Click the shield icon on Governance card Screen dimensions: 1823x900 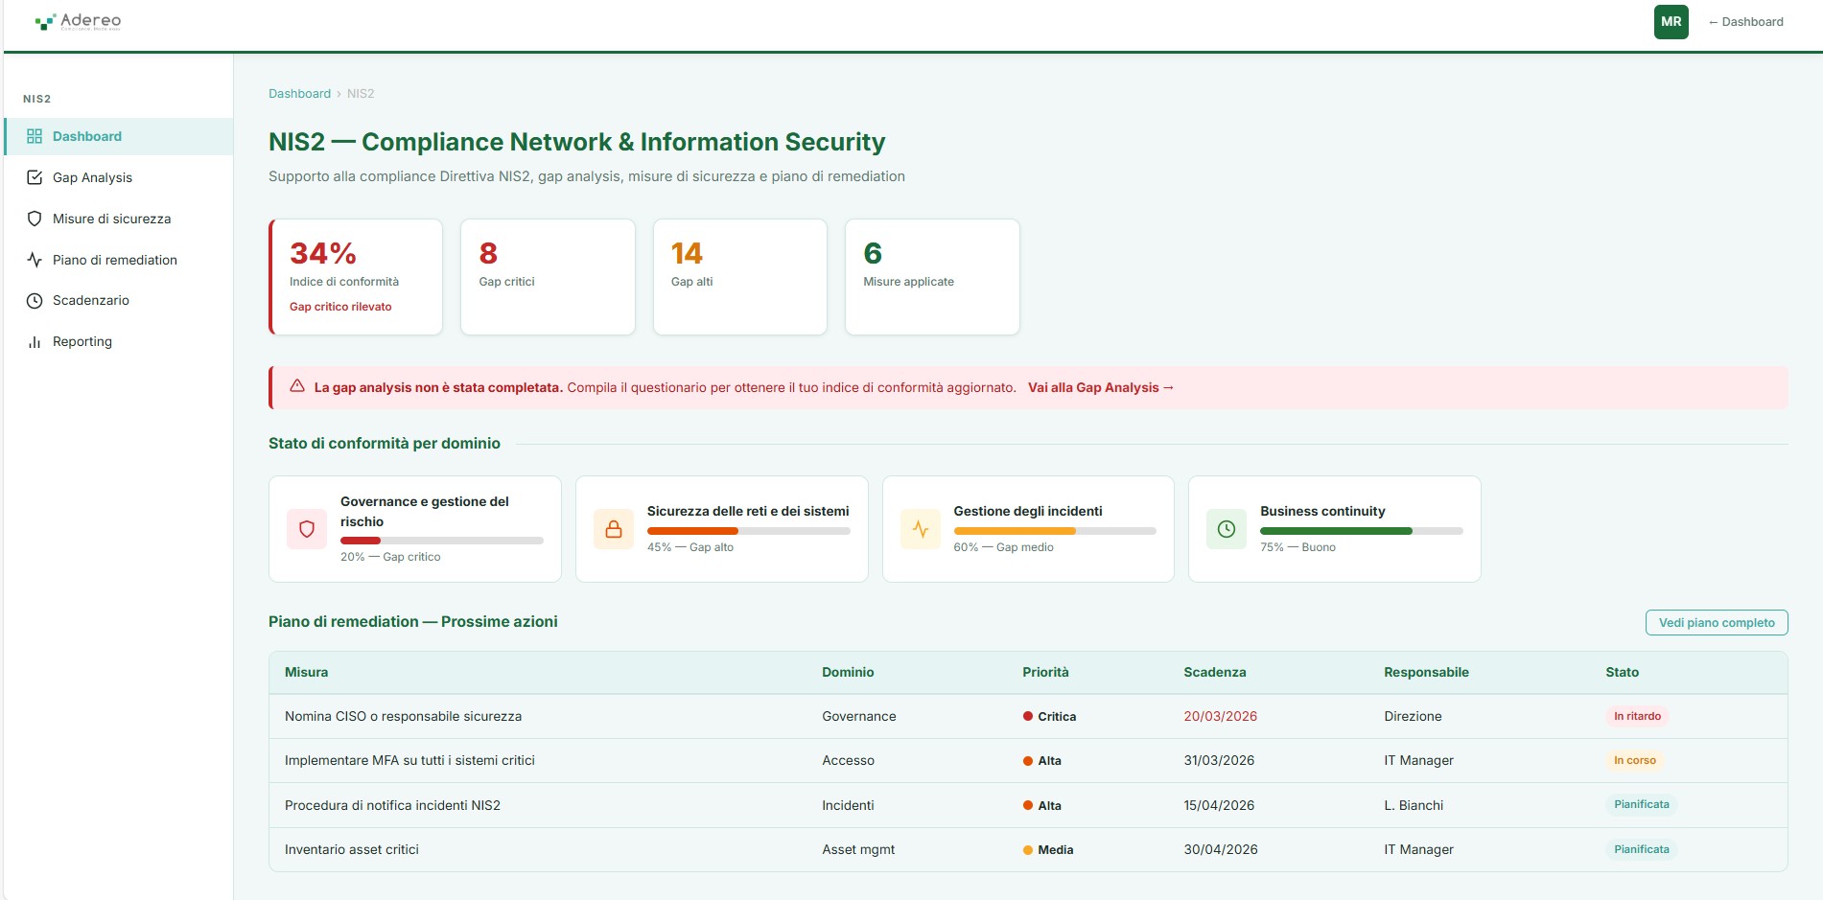[306, 528]
